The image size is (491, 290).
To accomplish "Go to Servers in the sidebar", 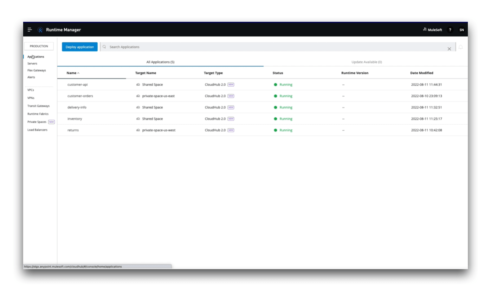I will tap(32, 64).
